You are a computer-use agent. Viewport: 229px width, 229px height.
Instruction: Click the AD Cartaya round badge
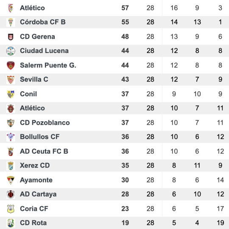[11, 194]
